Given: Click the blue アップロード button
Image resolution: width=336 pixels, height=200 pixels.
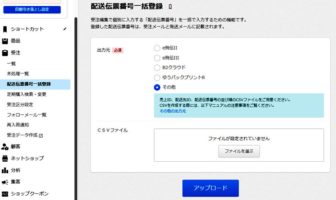Looking at the screenshot, I should (x=210, y=188).
